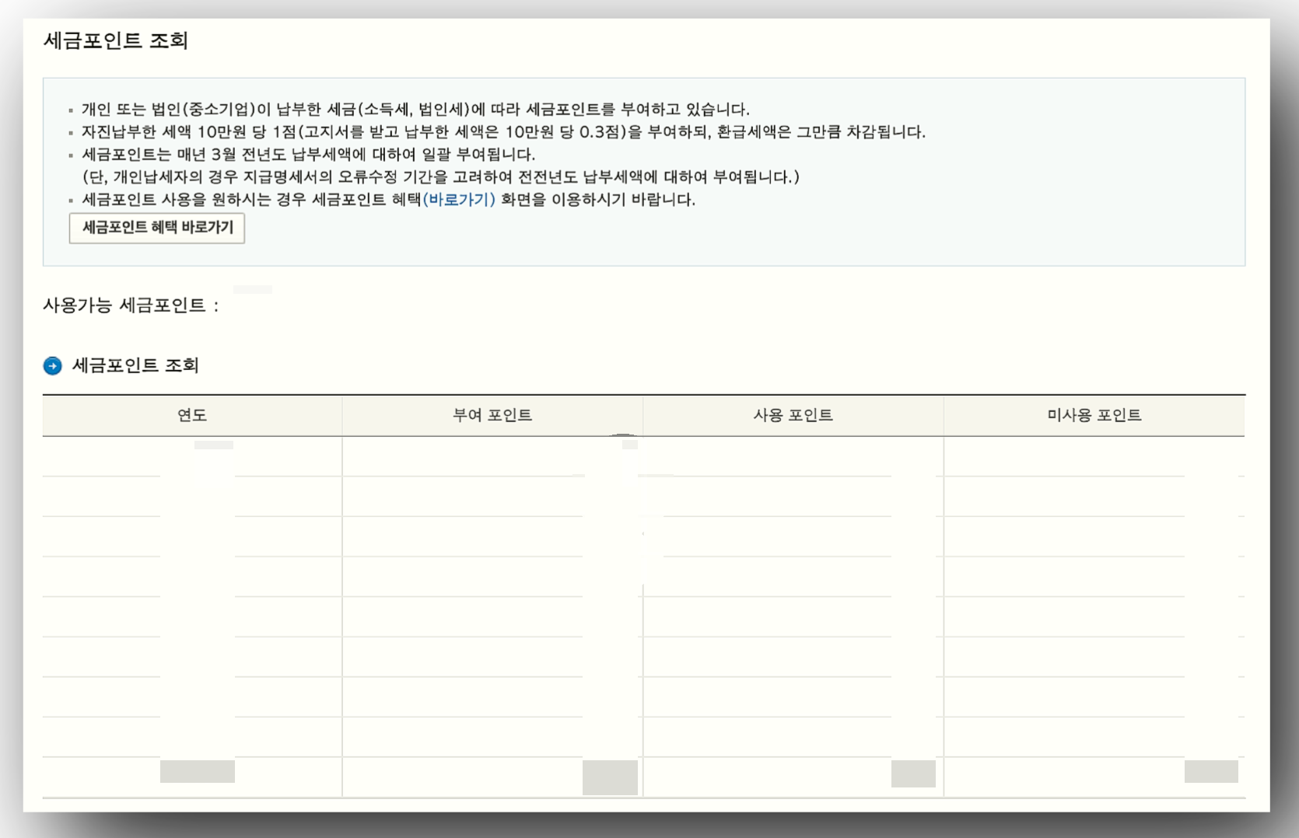Image resolution: width=1299 pixels, height=838 pixels.
Task: Select the 부여 포인트 column header
Action: coord(492,415)
